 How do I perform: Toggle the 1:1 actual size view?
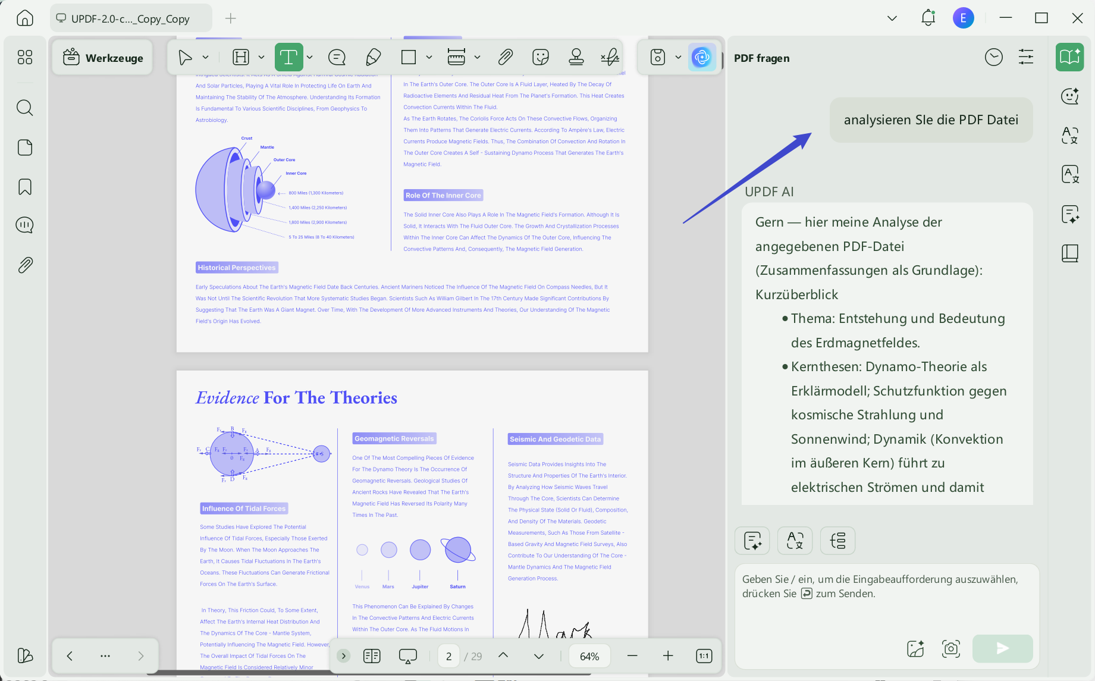pyautogui.click(x=704, y=656)
